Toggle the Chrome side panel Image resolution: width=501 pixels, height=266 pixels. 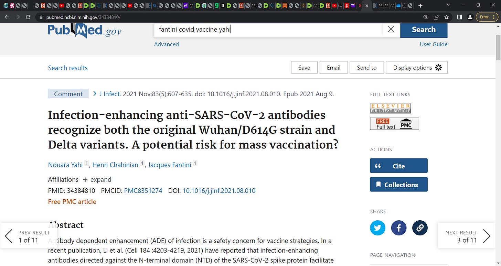coord(459,17)
